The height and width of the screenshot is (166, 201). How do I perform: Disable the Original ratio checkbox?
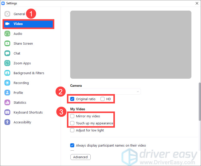pos(72,99)
